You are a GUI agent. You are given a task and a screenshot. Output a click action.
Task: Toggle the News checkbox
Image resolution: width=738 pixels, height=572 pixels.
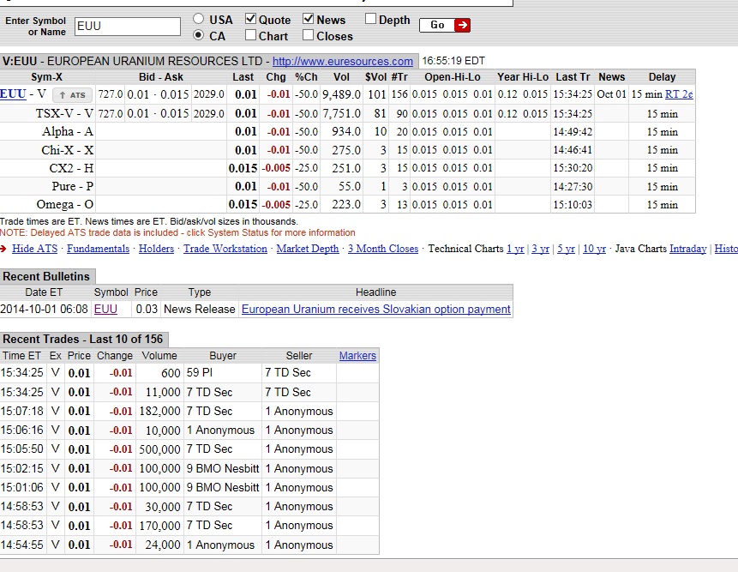(309, 19)
